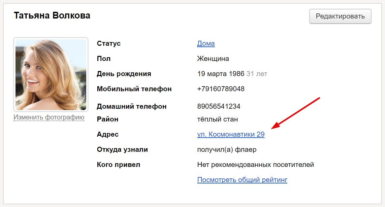Select the mobile number +79160789048
Viewport: 385px width, 207px height.
click(x=221, y=89)
